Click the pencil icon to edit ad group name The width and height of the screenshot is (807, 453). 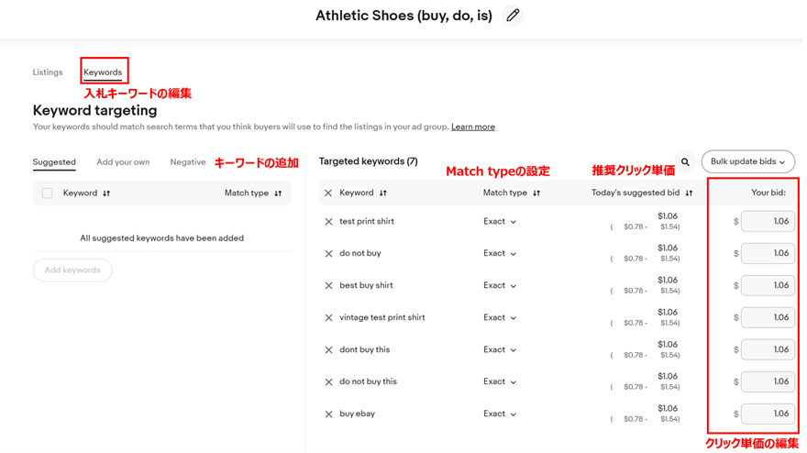point(513,16)
